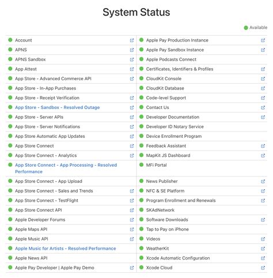Open link icon for Apple Pay Production Instance
The height and width of the screenshot is (278, 273).
263,40
